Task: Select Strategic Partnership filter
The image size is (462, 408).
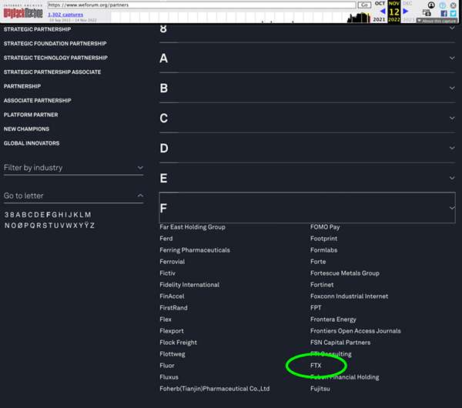Action: 37,29
